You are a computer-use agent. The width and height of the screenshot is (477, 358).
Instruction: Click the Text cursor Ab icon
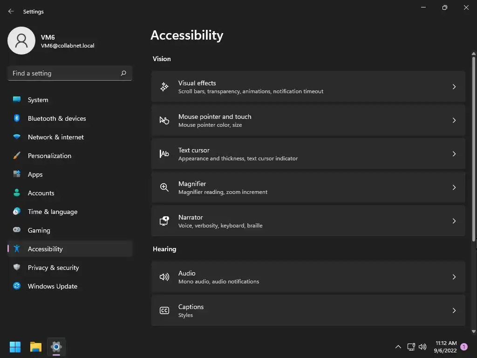click(x=164, y=154)
